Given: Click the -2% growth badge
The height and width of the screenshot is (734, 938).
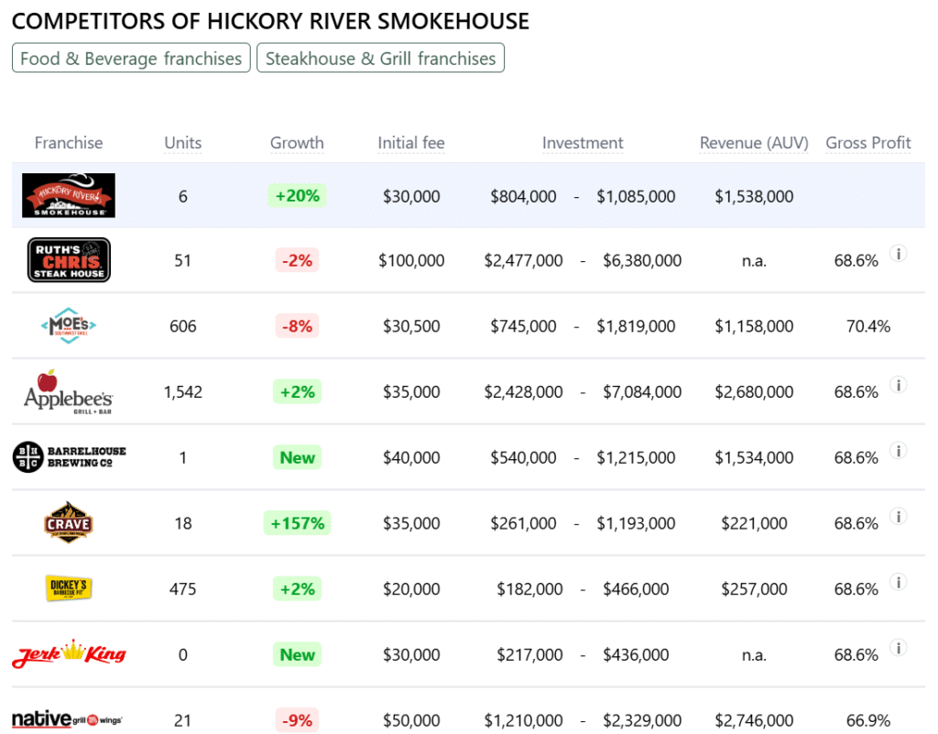Looking at the screenshot, I should pos(297,260).
